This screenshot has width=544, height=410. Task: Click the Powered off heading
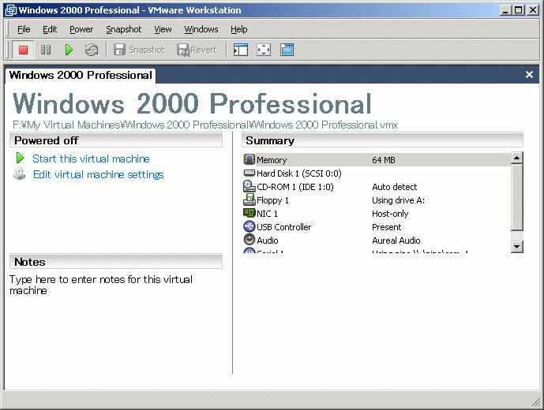coord(46,140)
